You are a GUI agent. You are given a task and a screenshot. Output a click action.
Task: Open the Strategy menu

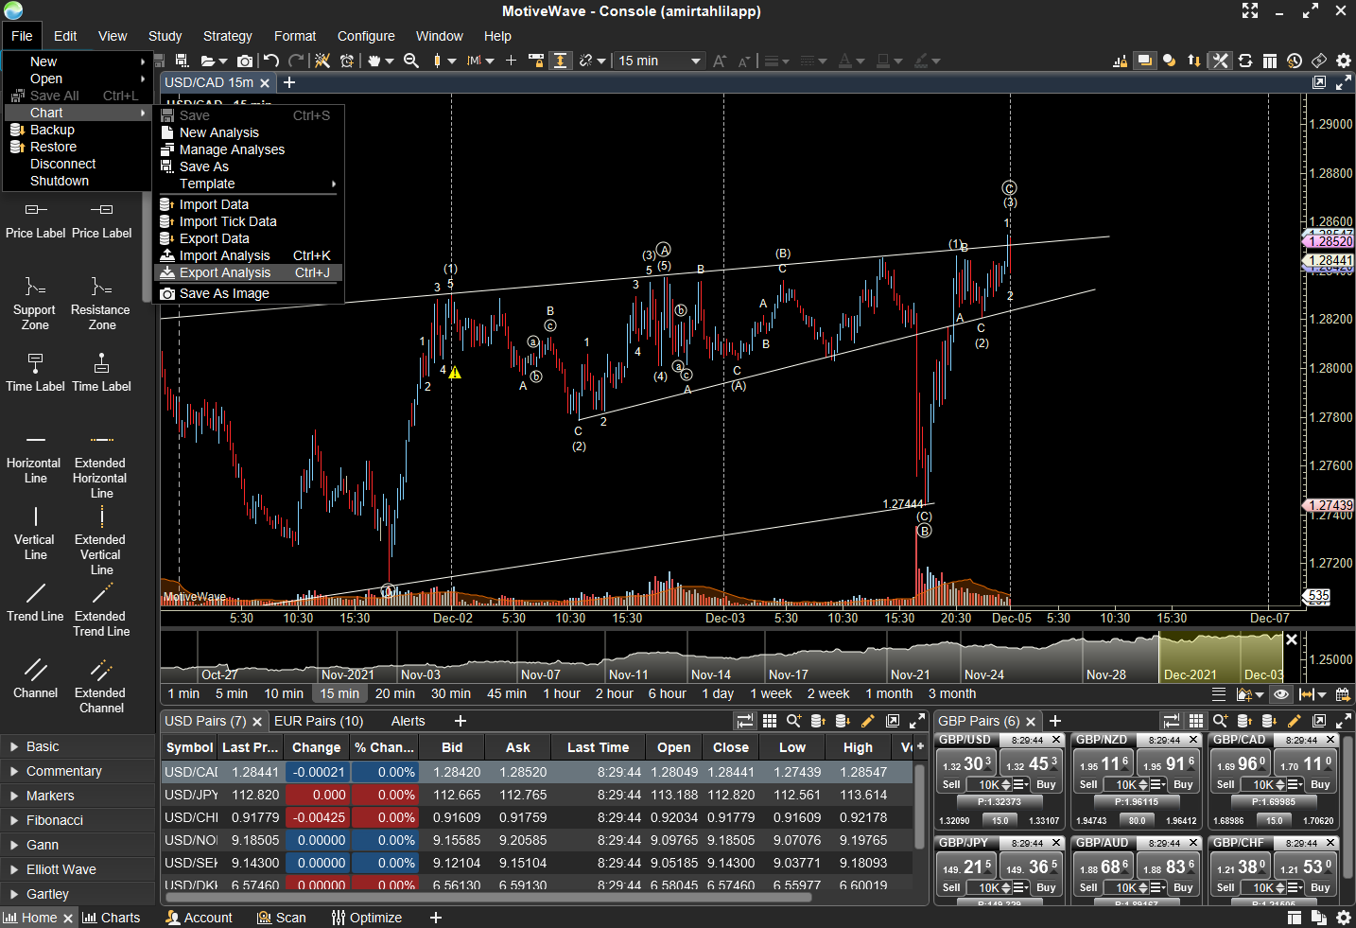point(228,36)
